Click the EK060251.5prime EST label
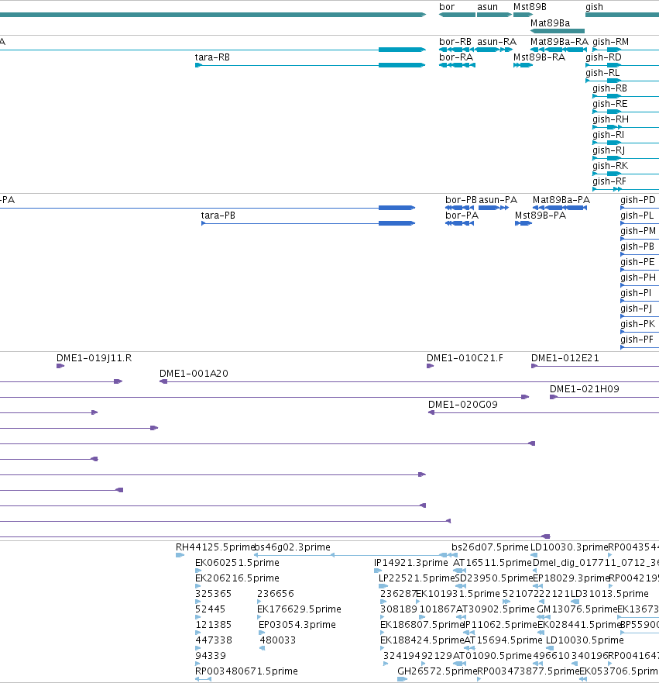This screenshot has width=659, height=683. pyautogui.click(x=238, y=563)
